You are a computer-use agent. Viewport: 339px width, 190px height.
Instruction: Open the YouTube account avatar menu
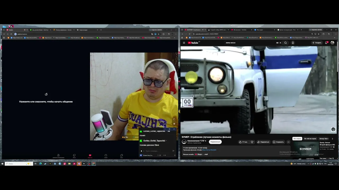(x=332, y=43)
